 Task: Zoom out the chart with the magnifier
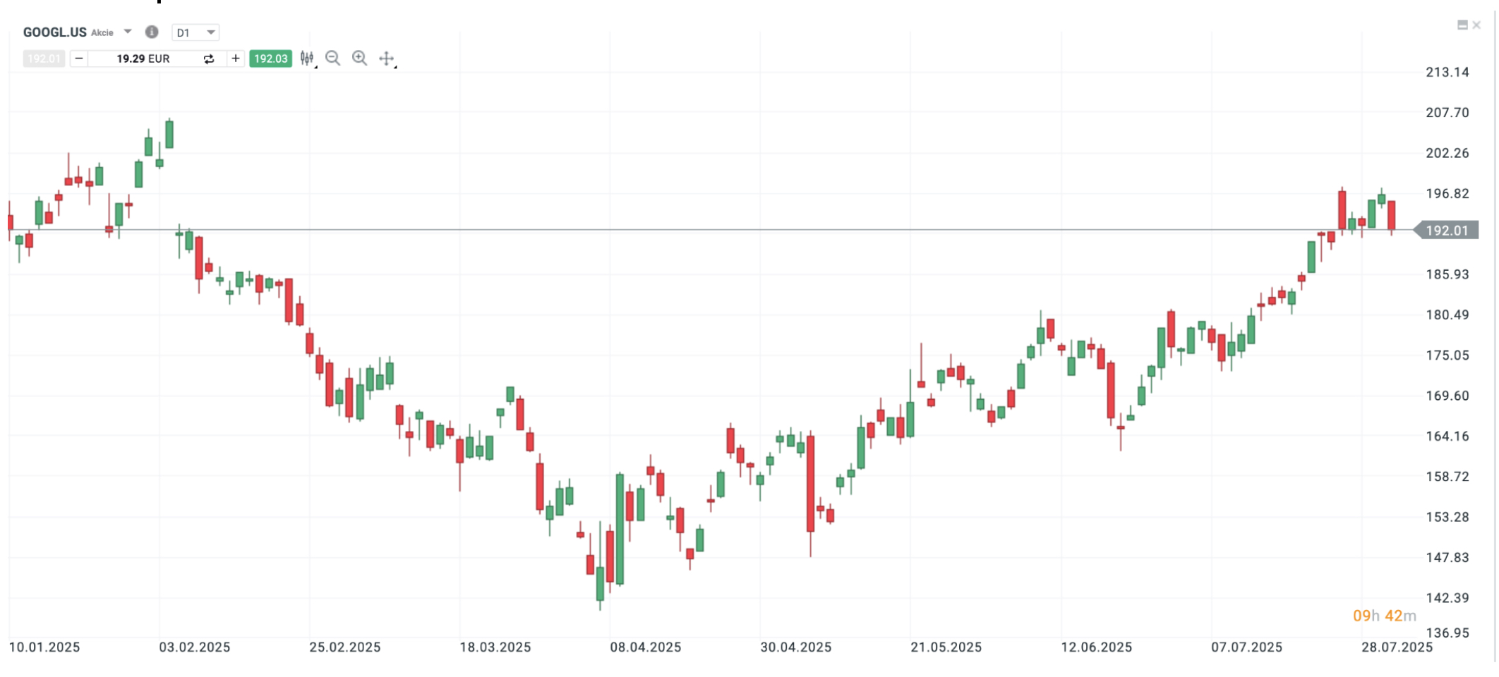tap(333, 59)
